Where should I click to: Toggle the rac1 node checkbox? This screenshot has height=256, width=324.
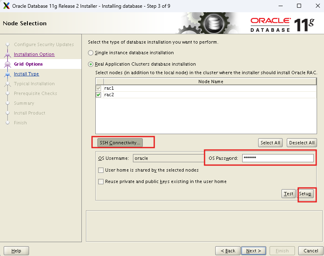99,88
